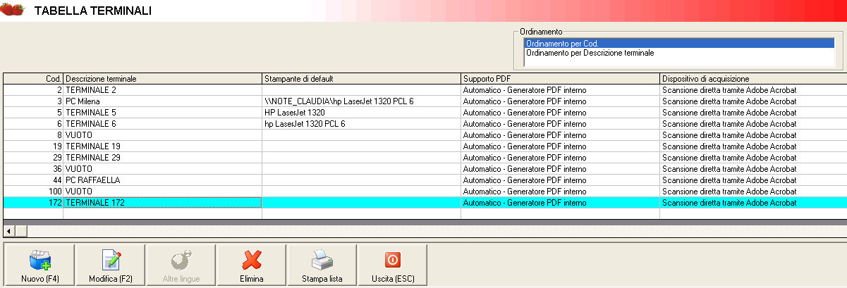Click the Stampa lista printer button
847x288 pixels.
coord(322,265)
